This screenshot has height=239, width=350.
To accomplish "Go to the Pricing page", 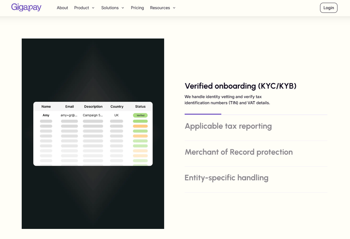I will (x=137, y=8).
